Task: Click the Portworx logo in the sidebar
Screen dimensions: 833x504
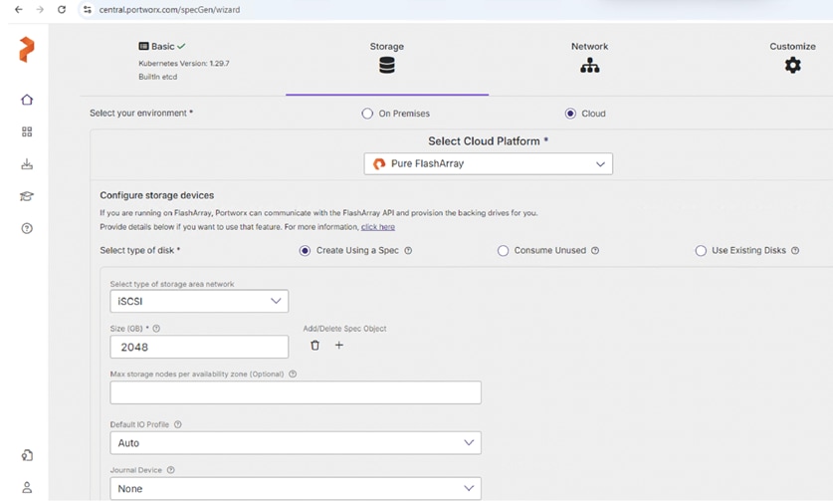Action: point(27,50)
